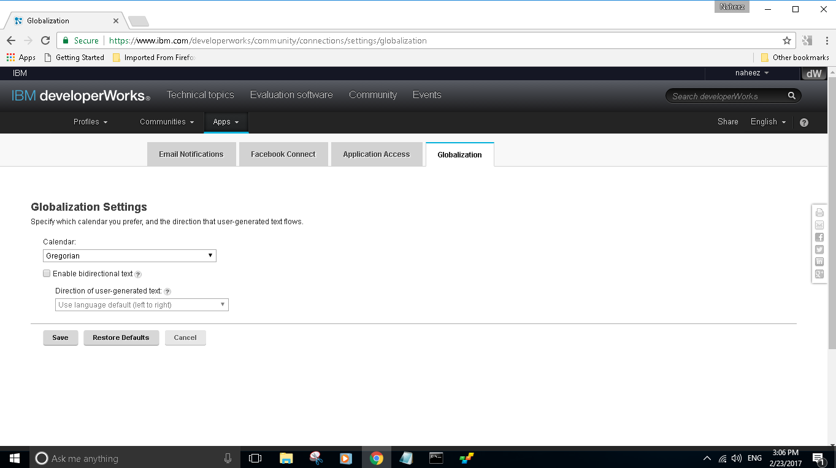Share page via Google Plus icon
The height and width of the screenshot is (468, 836).
coord(819,274)
